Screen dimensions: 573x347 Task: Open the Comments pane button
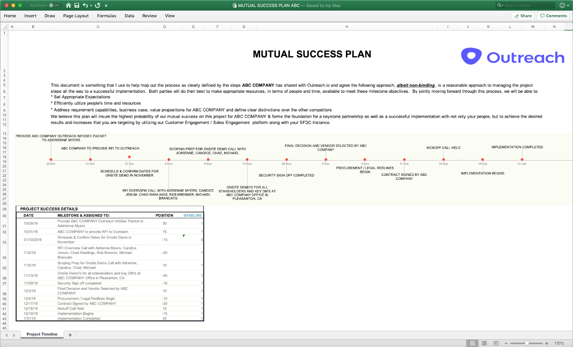(x=553, y=16)
